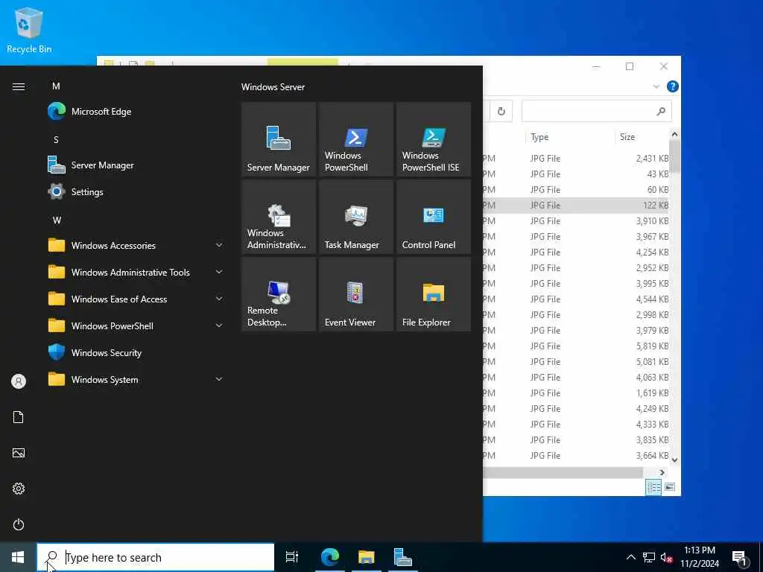Launch the Windows PowerShell tile
The image size is (763, 572).
pos(356,139)
